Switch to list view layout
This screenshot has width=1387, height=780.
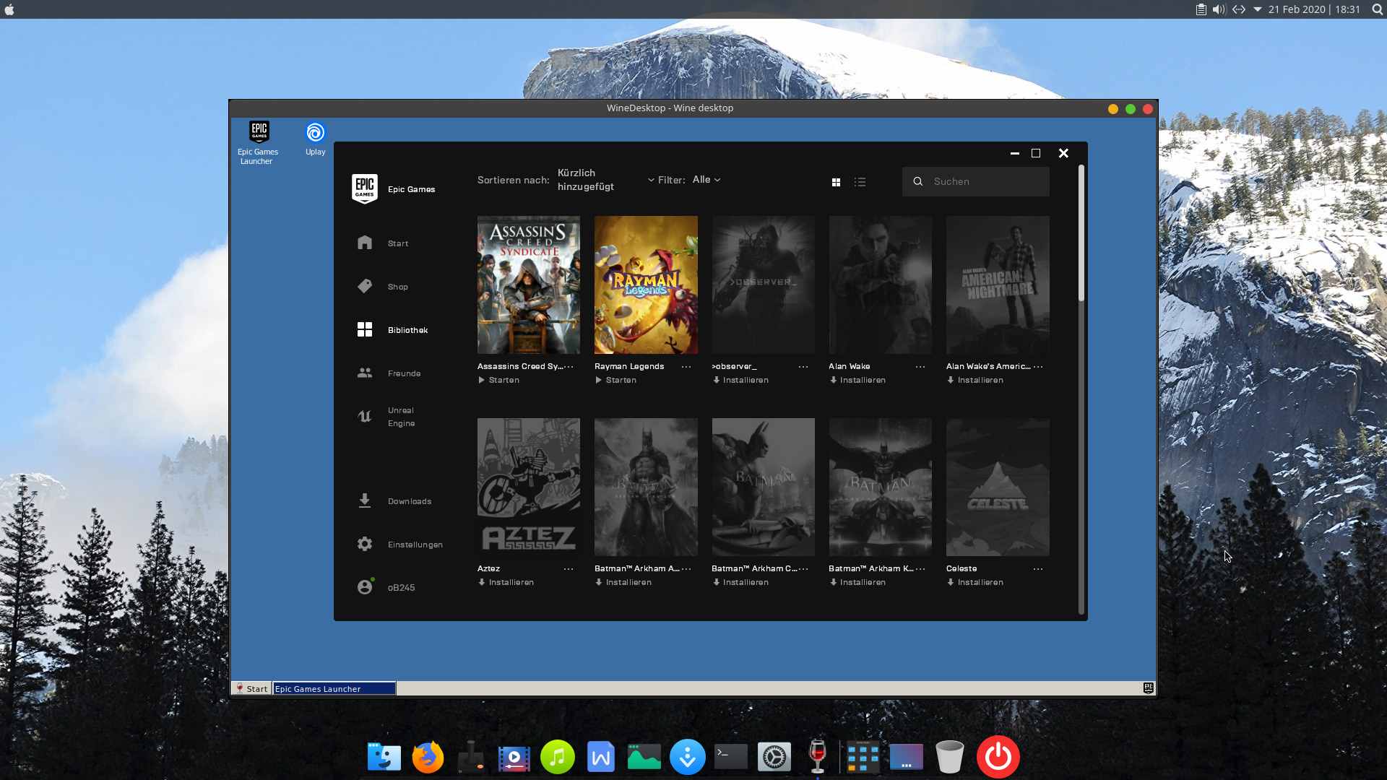(x=860, y=182)
